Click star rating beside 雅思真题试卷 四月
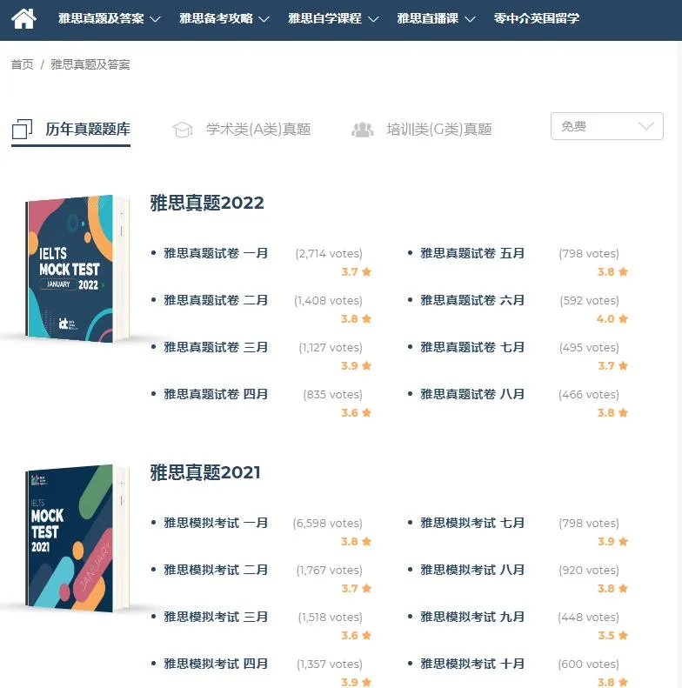The width and height of the screenshot is (682, 688). (x=357, y=413)
